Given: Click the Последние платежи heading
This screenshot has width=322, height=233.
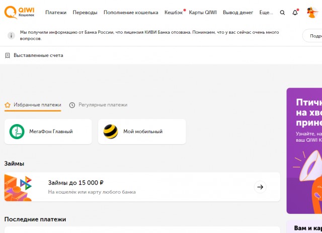Looking at the screenshot, I should (35, 219).
